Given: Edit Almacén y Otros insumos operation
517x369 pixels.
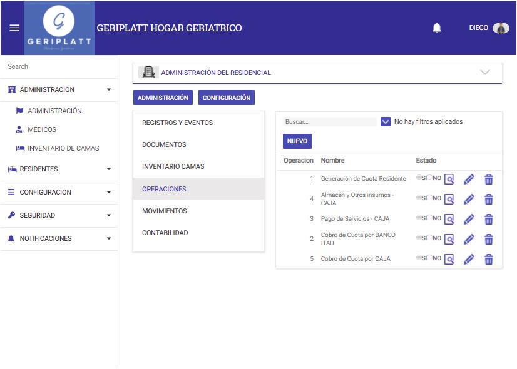Looking at the screenshot, I should point(469,200).
